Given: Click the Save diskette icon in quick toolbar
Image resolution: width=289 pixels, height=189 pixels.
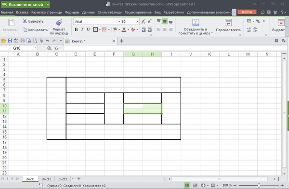Looking at the screenshot, I should tap(10, 41).
